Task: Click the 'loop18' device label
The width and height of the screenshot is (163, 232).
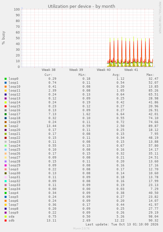Action: click(x=14, y=118)
